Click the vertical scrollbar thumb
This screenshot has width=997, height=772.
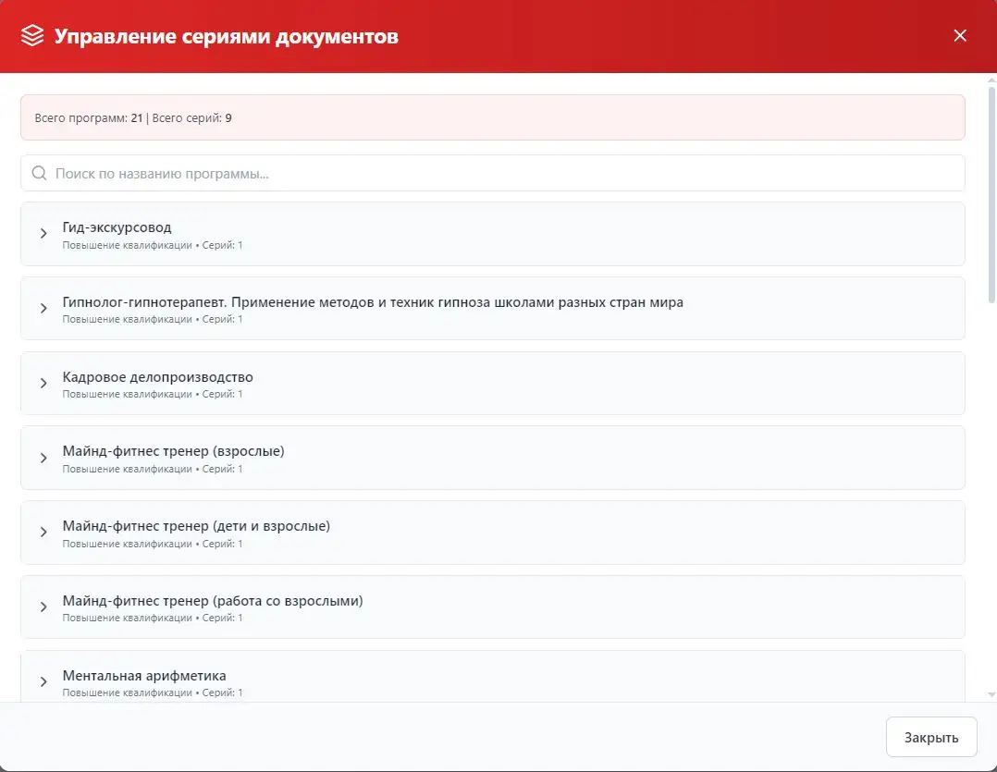[x=991, y=194]
